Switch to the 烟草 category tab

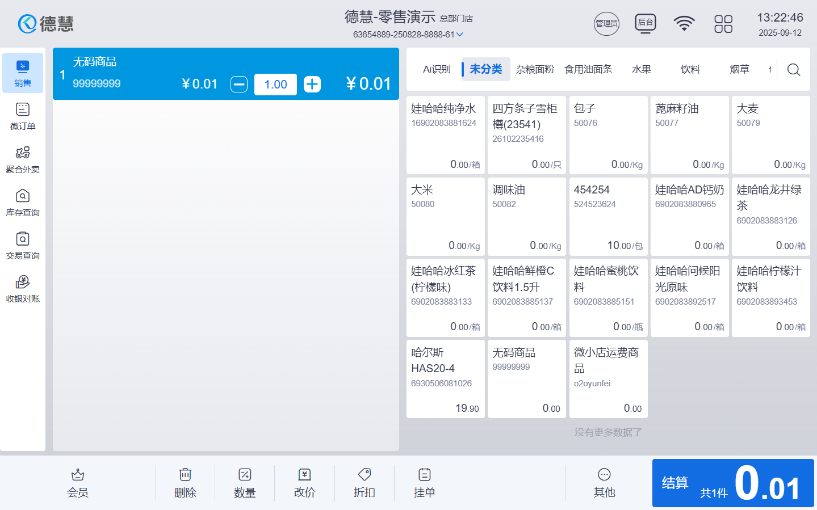click(739, 69)
